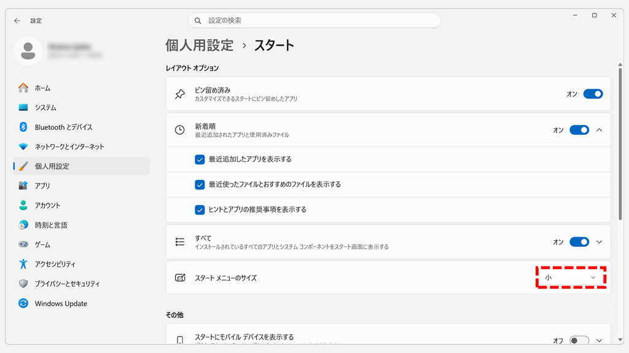Image resolution: width=629 pixels, height=353 pixels.
Task: Click the Windows Update sync icon
Action: (23, 303)
